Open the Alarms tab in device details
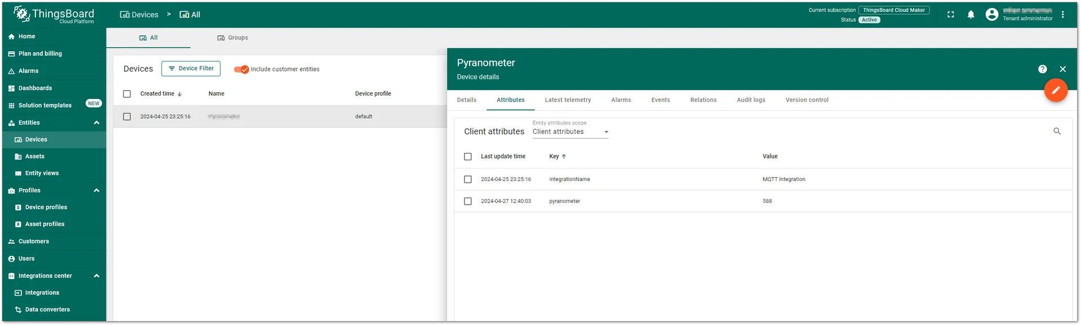1081x325 pixels. (x=621, y=100)
